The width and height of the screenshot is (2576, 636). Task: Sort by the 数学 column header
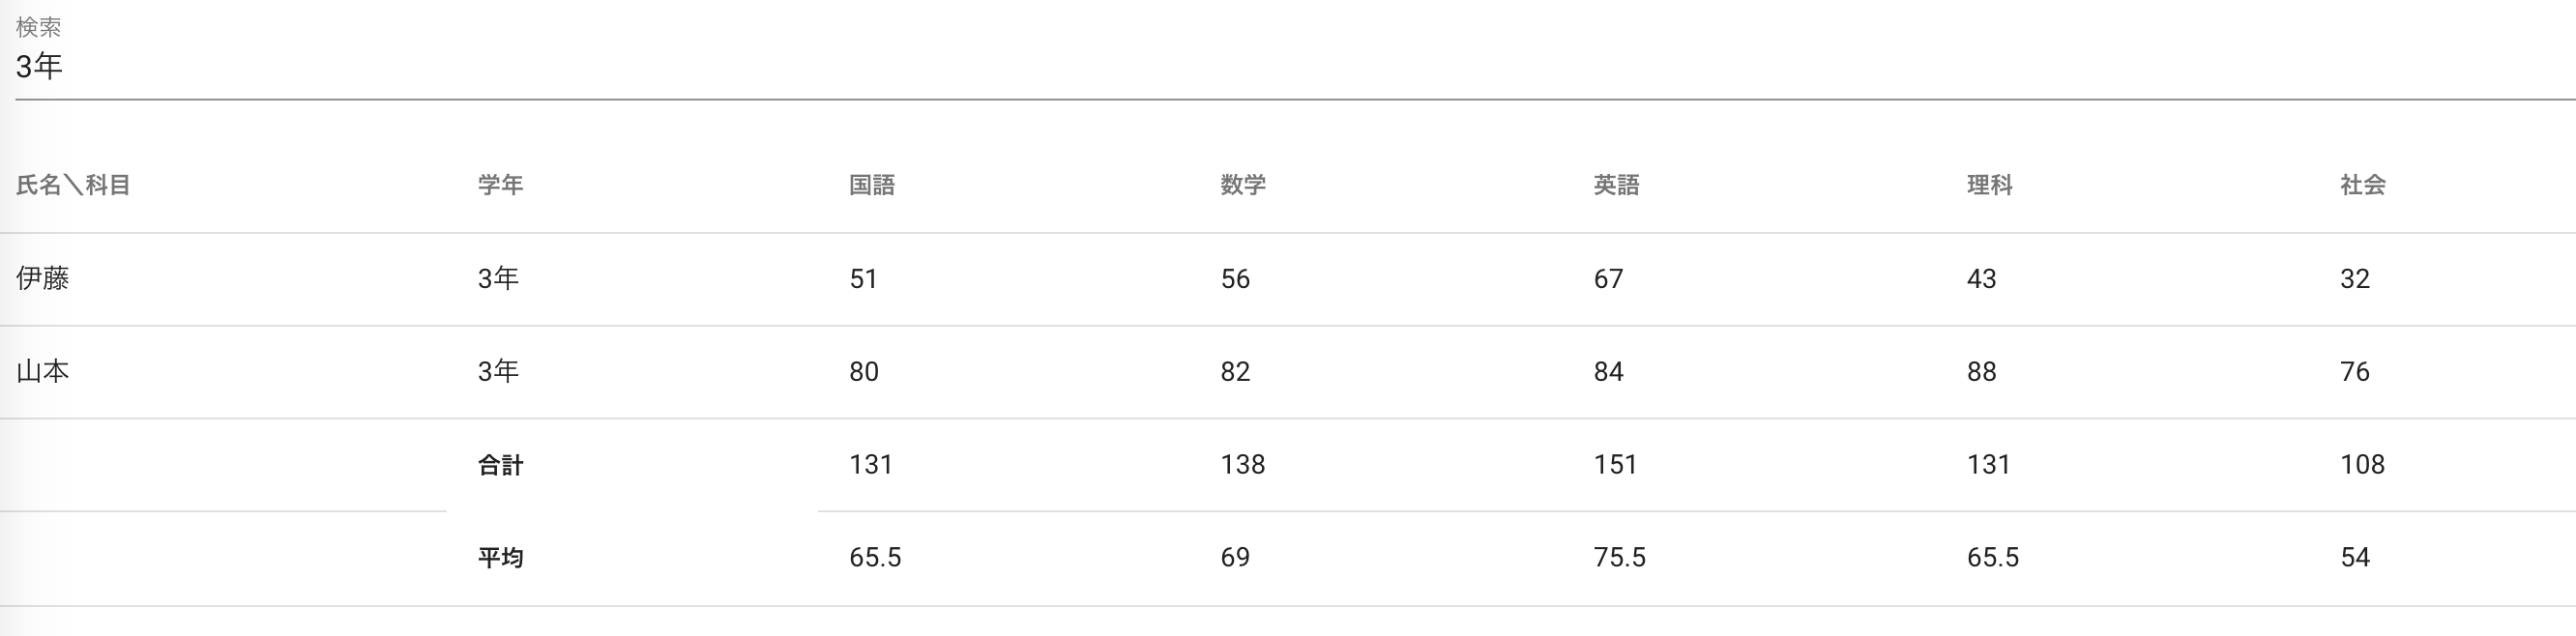pyautogui.click(x=1243, y=185)
